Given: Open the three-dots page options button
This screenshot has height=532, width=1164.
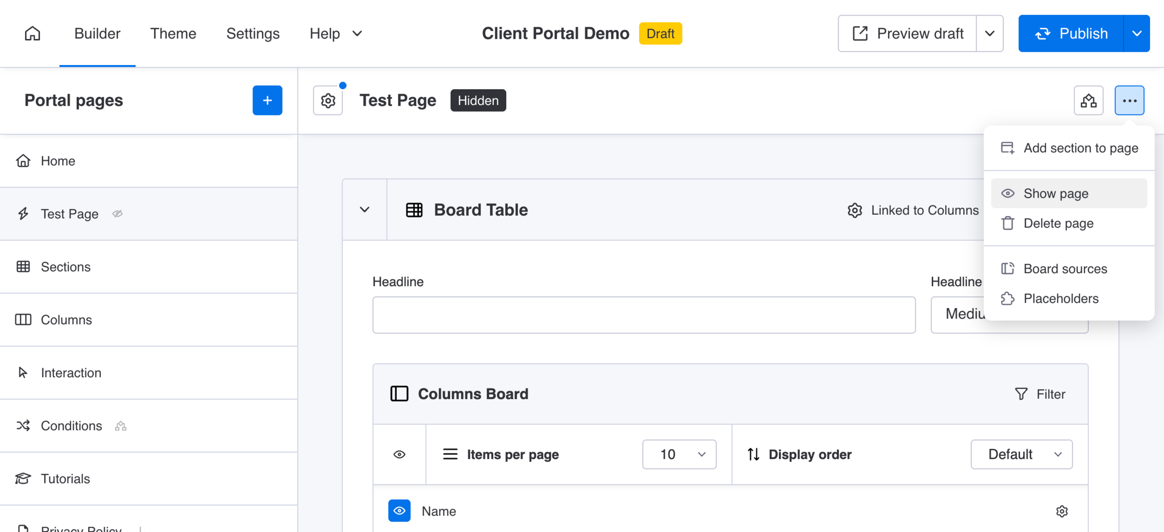Looking at the screenshot, I should coord(1129,100).
